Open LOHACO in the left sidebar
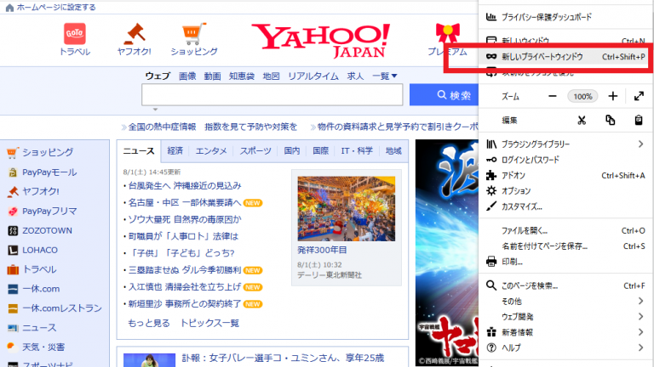 [40, 250]
